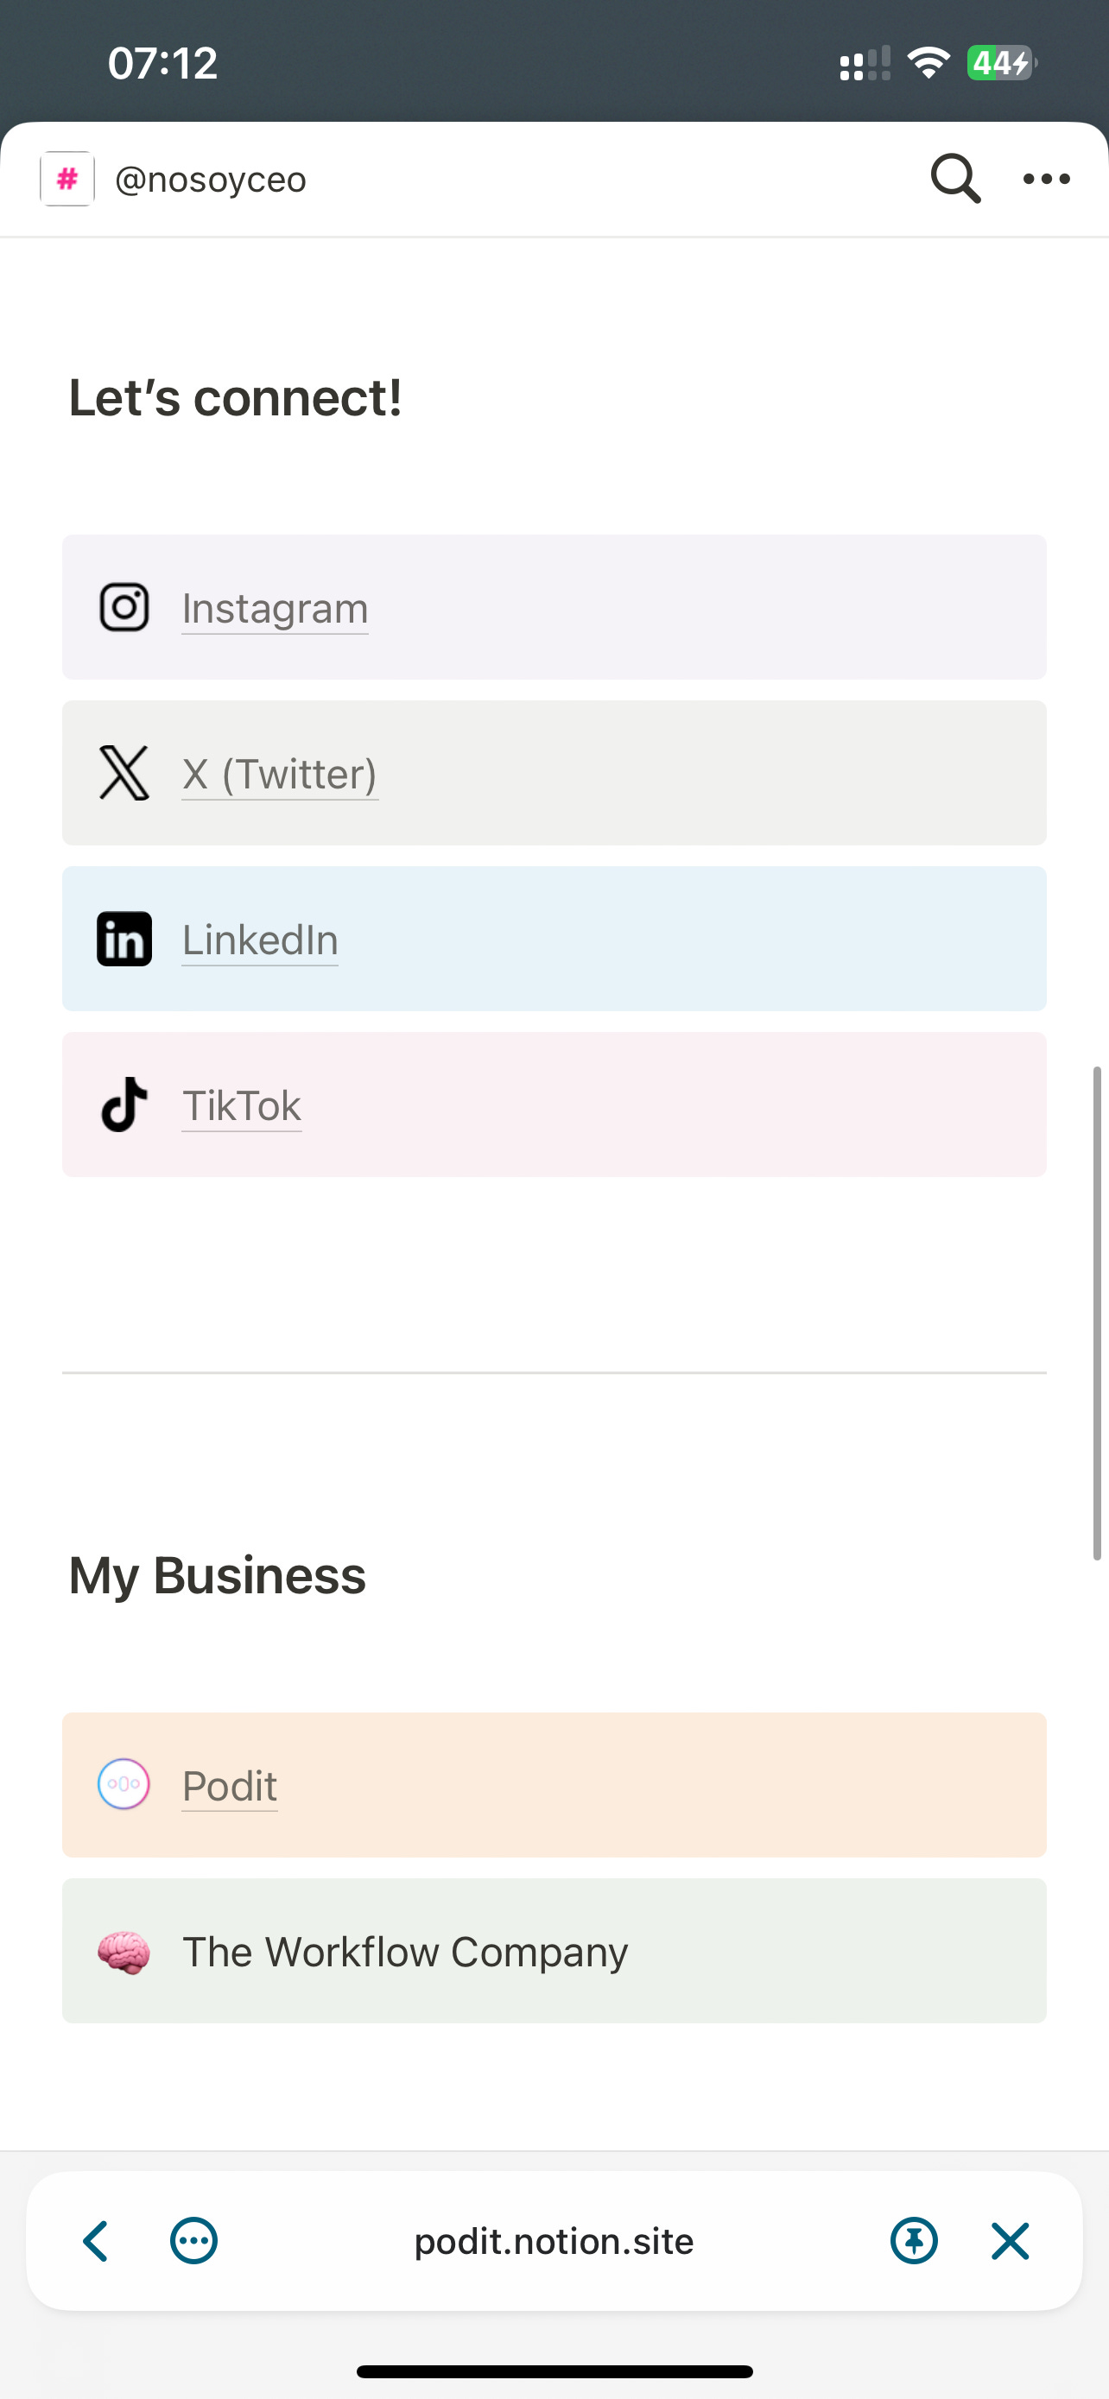1109x2399 pixels.
Task: Open browser options circle-dots menu
Action: point(193,2241)
